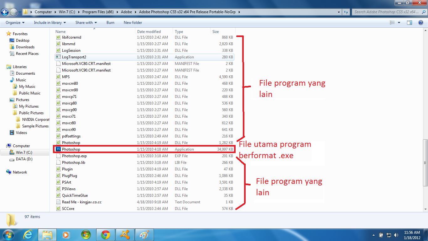428x241 pixels.
Task: Launch Windows Media Player from taskbar
Action: [x=66, y=234]
